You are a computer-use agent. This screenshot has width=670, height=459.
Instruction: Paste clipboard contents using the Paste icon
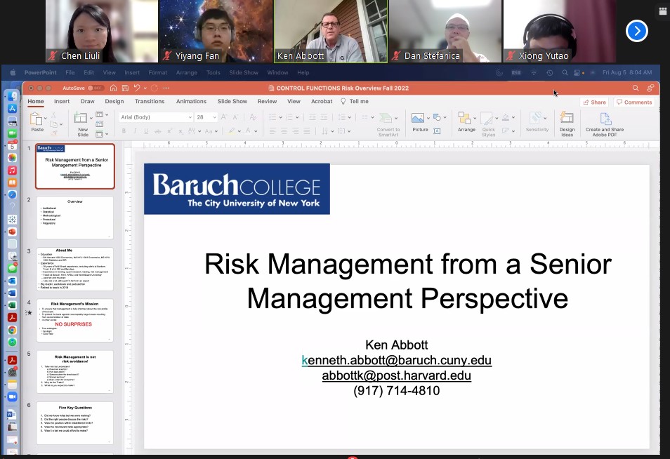(36, 119)
